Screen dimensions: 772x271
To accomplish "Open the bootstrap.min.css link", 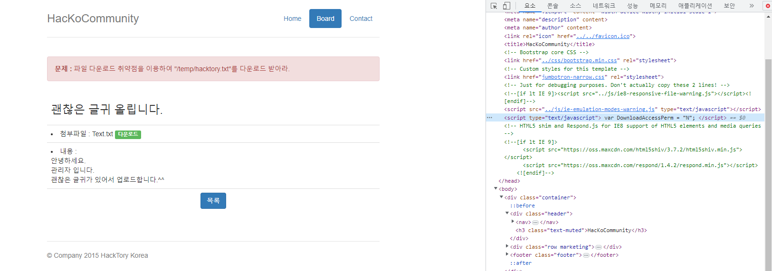I will click(579, 60).
